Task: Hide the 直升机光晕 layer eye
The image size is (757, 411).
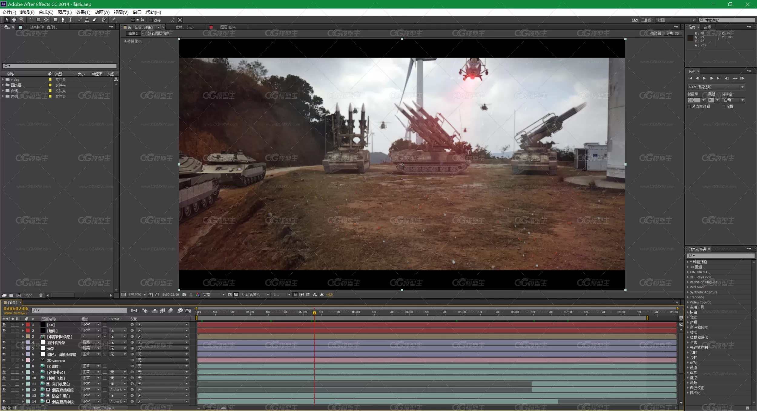Action: tap(4, 343)
